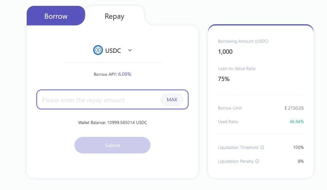Image resolution: width=327 pixels, height=190 pixels.
Task: Click the Liquidation Penalty info icon
Action: [x=257, y=161]
